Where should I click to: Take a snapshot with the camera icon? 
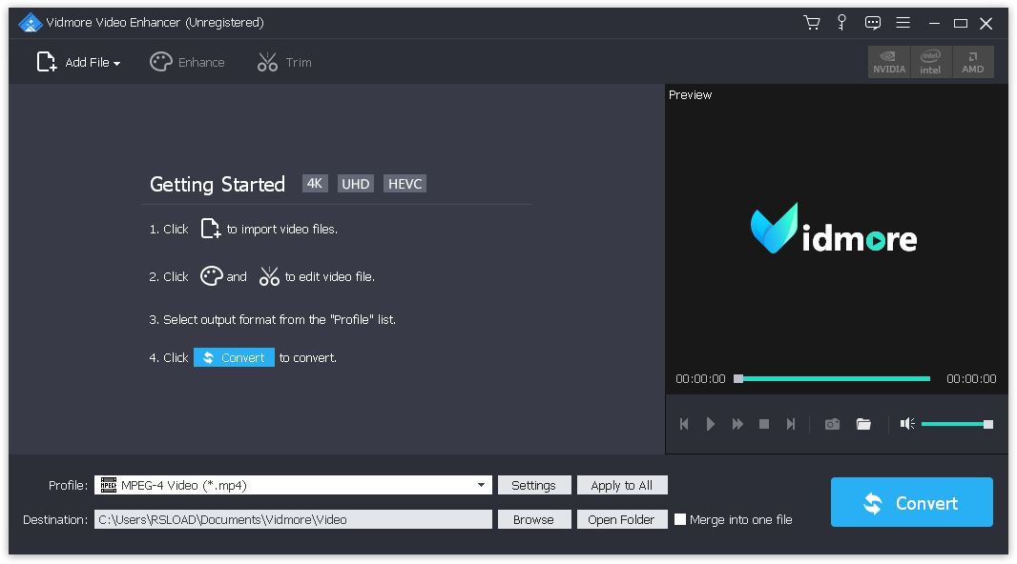pyautogui.click(x=831, y=424)
